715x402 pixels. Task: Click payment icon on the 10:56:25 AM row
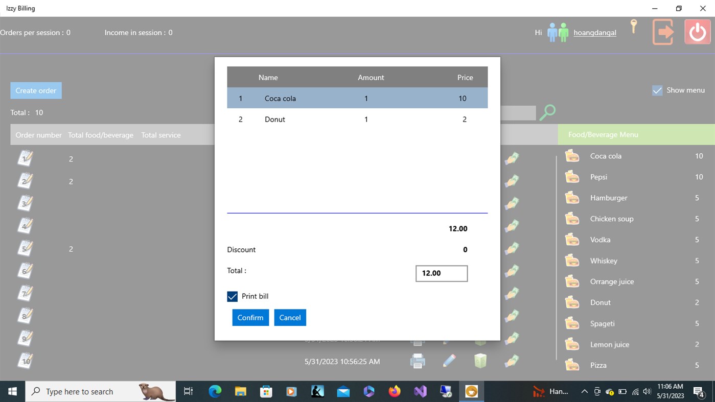(x=512, y=361)
